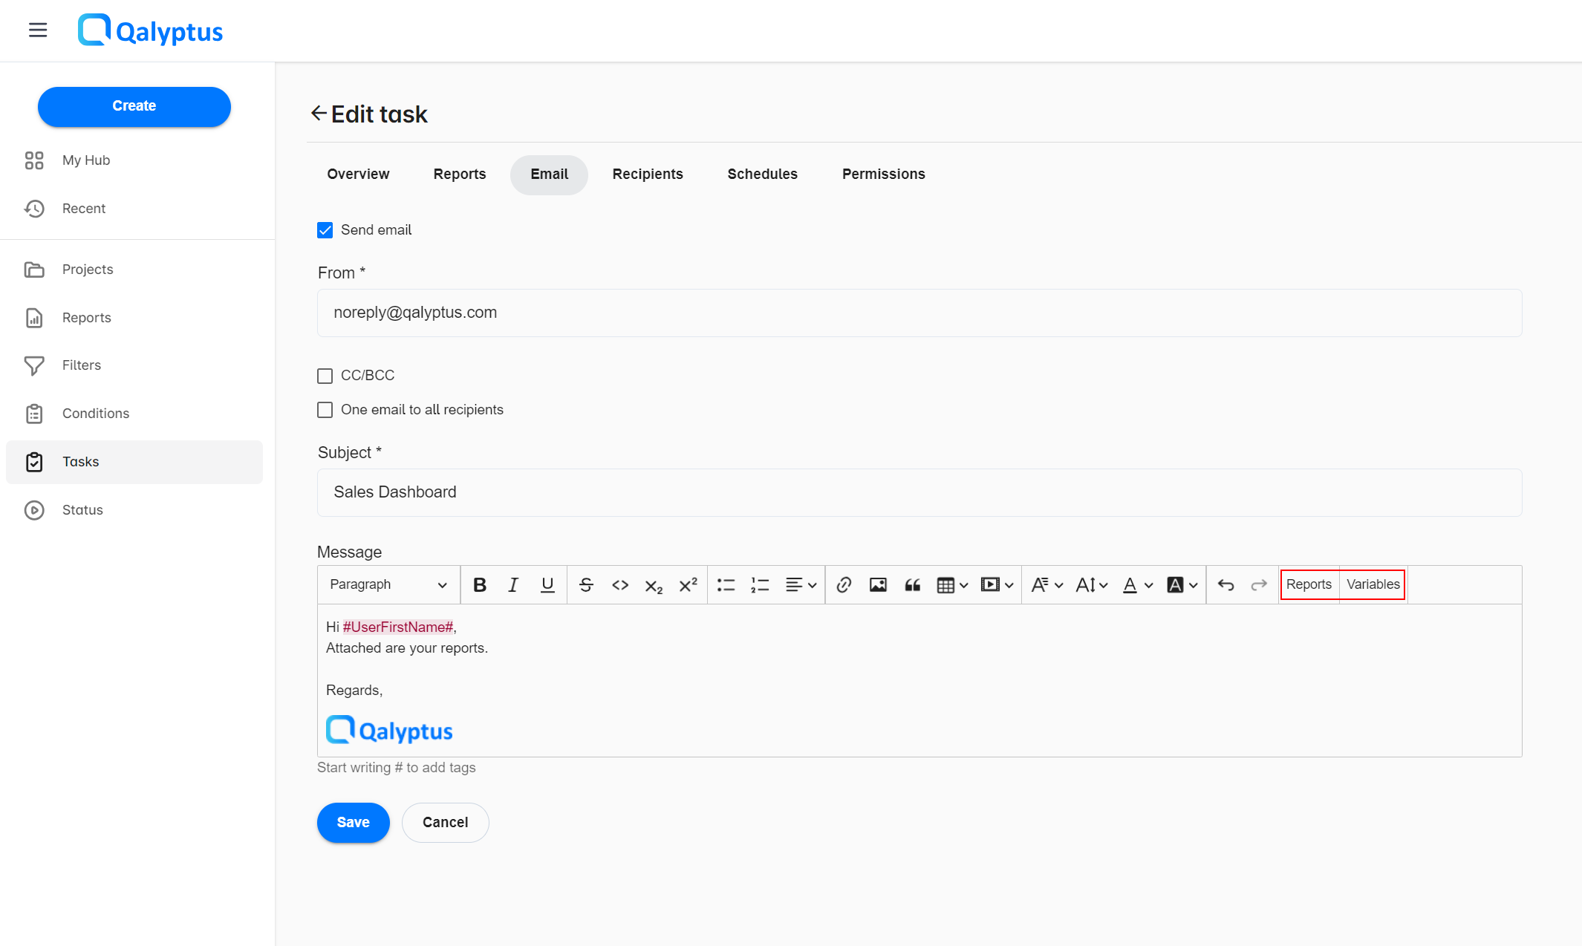
Task: Apply Italic formatting in message editor
Action: (x=513, y=585)
